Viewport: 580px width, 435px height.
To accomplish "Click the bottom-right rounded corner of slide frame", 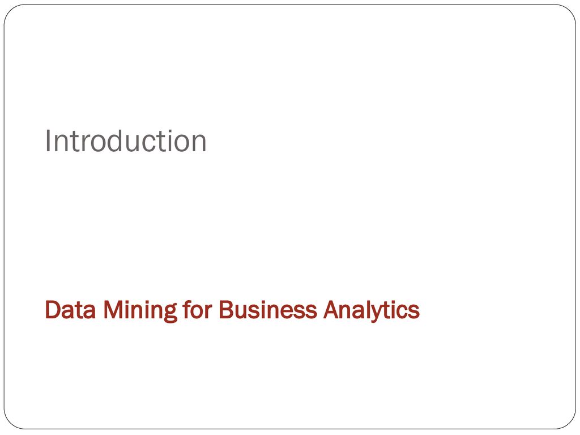I will (568, 421).
